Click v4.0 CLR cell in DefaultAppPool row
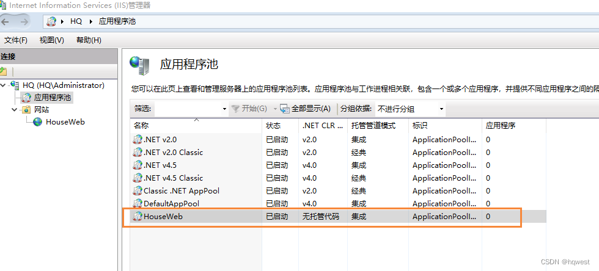The image size is (599, 271). [309, 204]
